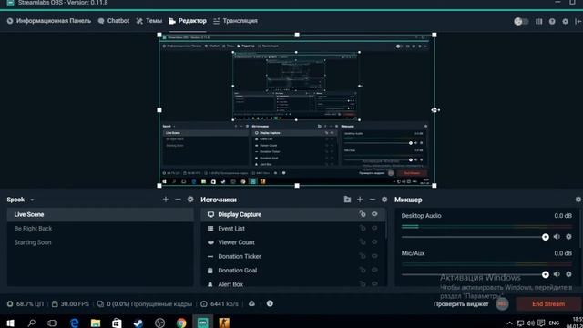
Task: Open the info icon in status bar
Action: 270,303
